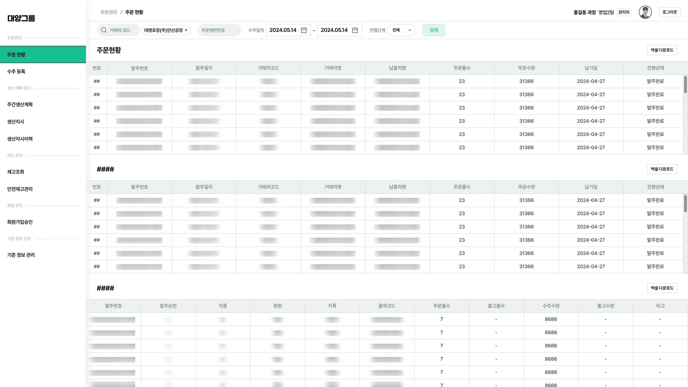The height and width of the screenshot is (387, 688).
Task: Click the first table's vertical scrollbar
Action: 685,85
